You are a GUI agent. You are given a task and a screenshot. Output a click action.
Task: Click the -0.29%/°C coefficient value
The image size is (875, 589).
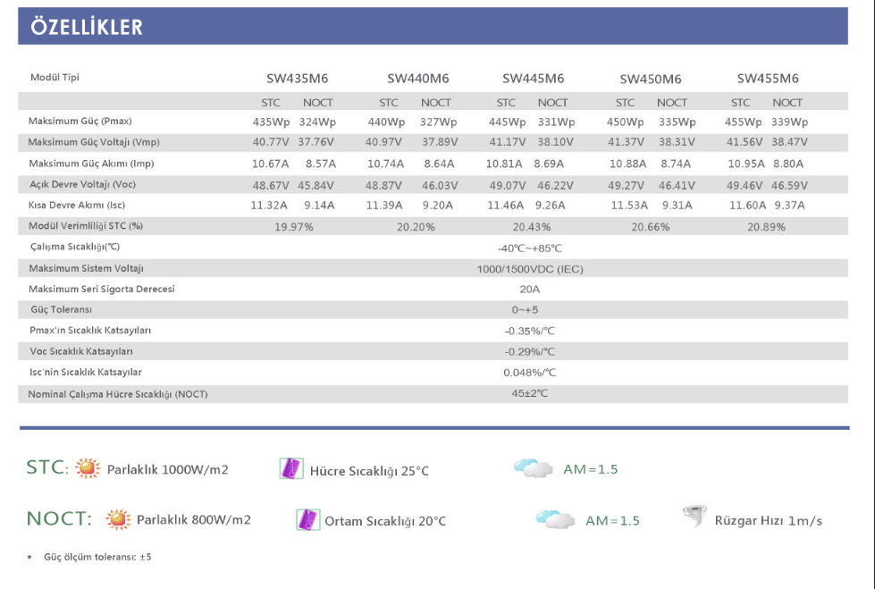tap(530, 352)
